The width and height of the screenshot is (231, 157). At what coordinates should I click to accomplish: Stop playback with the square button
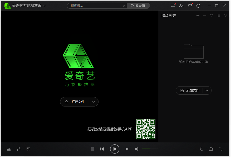tap(92, 149)
